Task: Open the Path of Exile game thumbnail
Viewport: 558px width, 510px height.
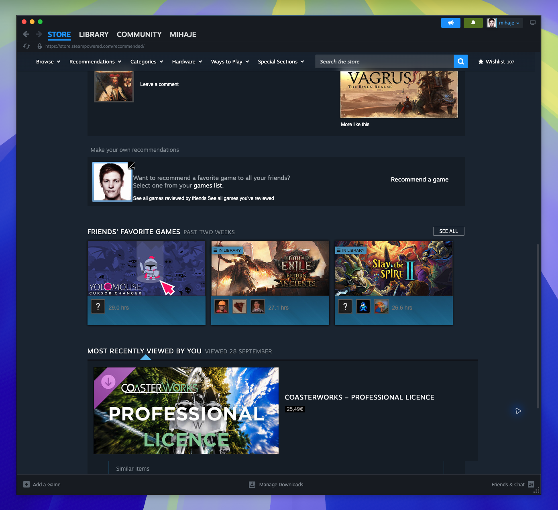Action: pos(270,268)
